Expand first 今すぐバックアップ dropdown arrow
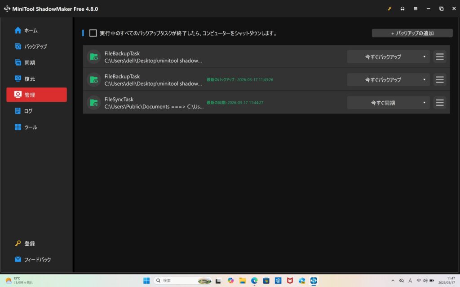This screenshot has width=460, height=287. pyautogui.click(x=424, y=57)
